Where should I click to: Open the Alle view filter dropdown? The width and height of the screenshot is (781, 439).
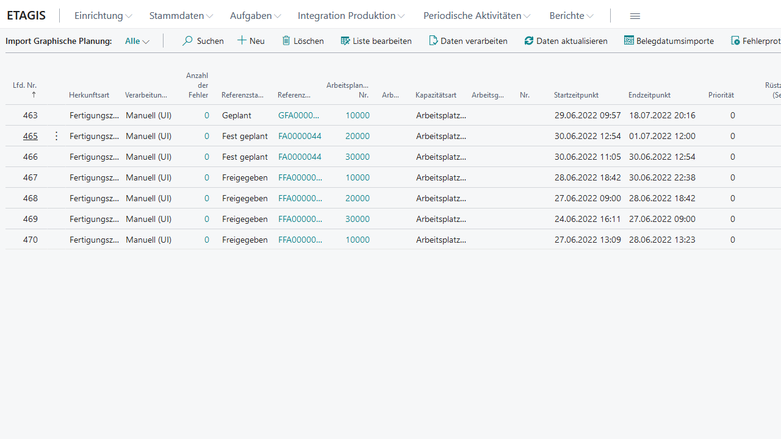(137, 41)
